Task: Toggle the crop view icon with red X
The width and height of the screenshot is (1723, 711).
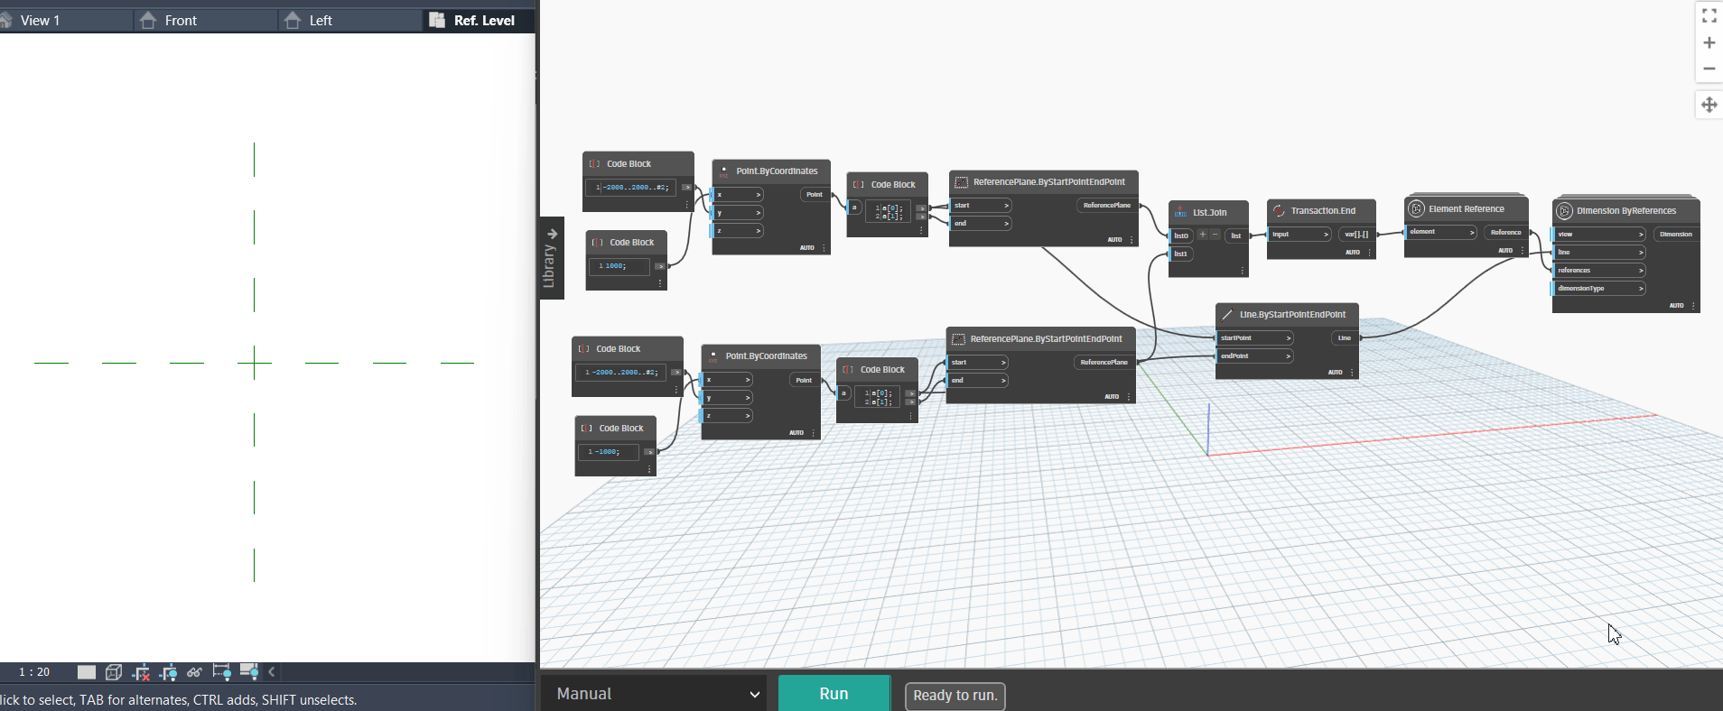Action: point(141,671)
